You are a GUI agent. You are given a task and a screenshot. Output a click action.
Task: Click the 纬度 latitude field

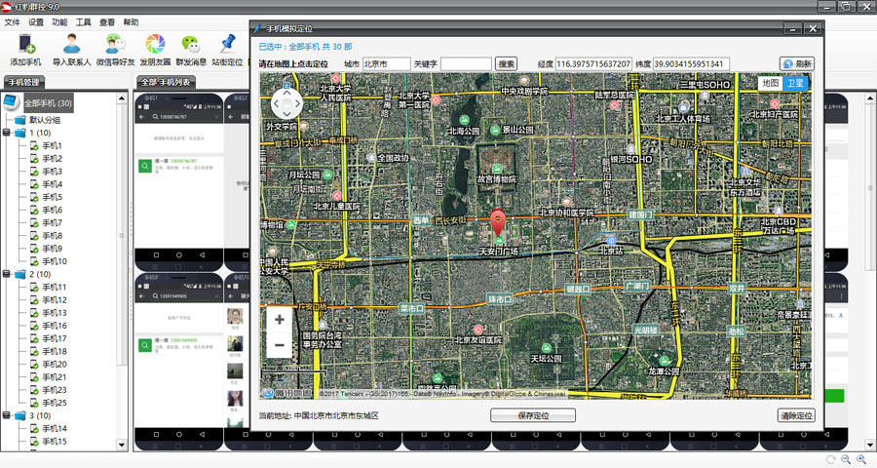(x=691, y=63)
